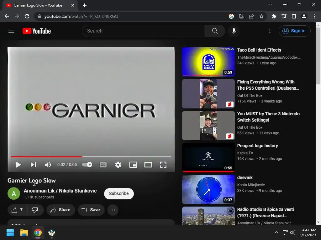Toggle the Chrome side panel
Screen dimensions: 321x240
[294, 16]
